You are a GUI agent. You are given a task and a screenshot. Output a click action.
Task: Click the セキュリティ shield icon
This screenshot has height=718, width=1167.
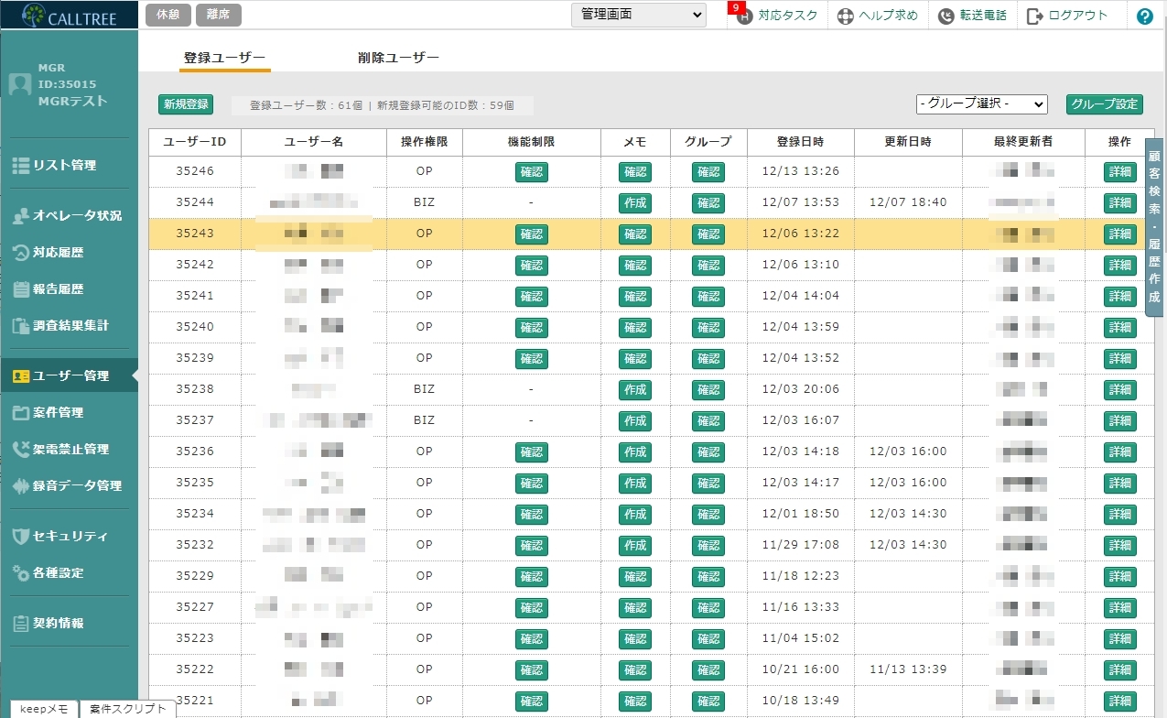point(21,537)
